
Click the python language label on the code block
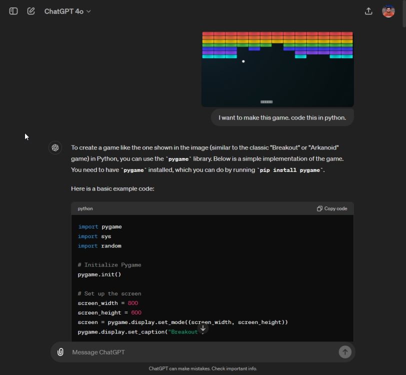85,208
